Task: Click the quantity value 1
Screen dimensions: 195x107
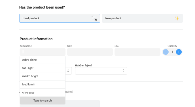Action: tap(172, 52)
